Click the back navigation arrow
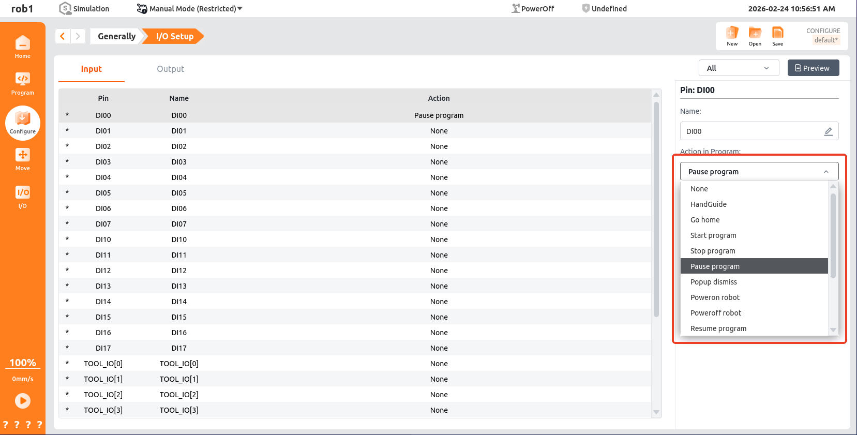The image size is (857, 435). coord(63,36)
